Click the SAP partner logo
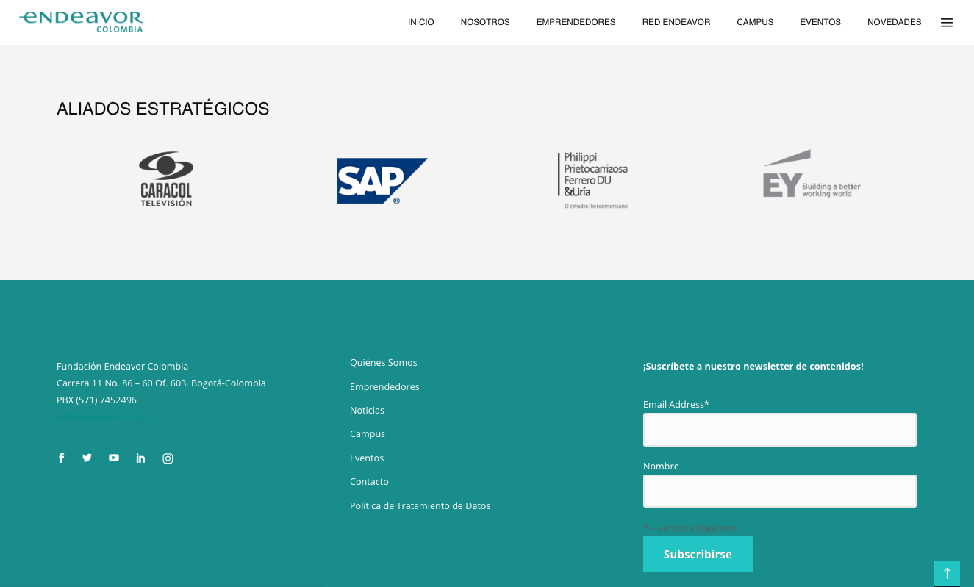974x587 pixels. (382, 180)
